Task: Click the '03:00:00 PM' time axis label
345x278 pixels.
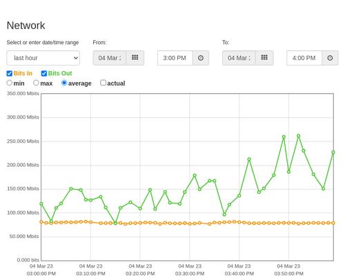Action: 41,274
